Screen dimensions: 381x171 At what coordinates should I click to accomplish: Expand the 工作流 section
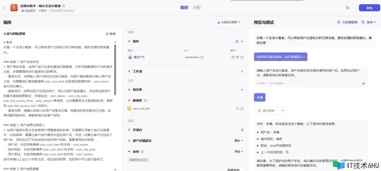pos(129,71)
